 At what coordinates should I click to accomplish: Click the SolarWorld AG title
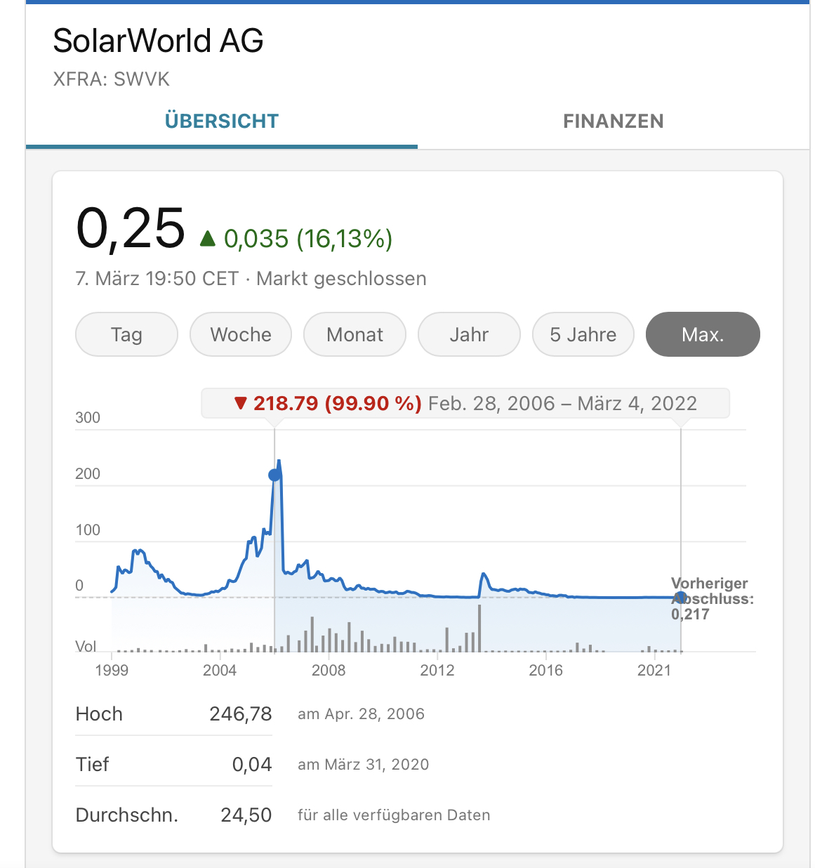pos(158,41)
